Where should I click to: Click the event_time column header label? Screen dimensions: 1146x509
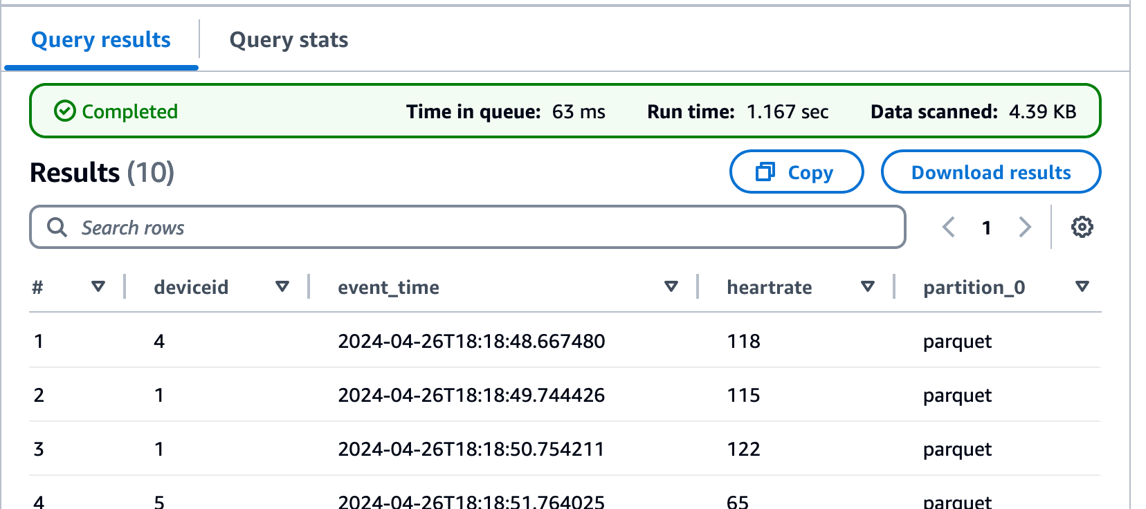[388, 288]
